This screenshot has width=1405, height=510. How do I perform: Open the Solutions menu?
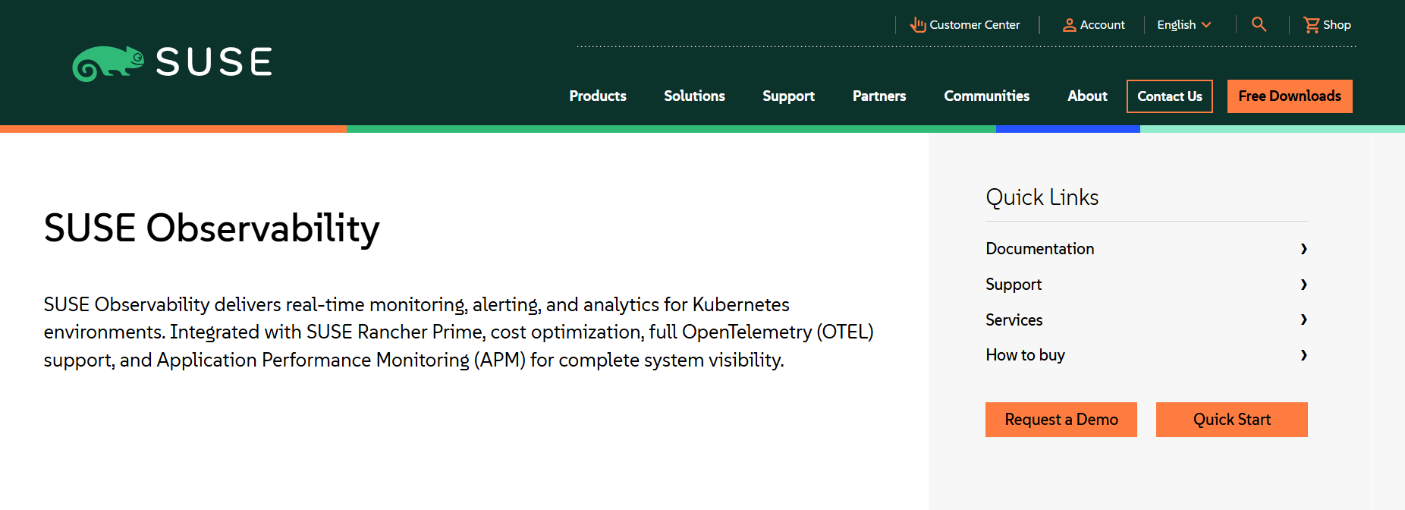694,96
